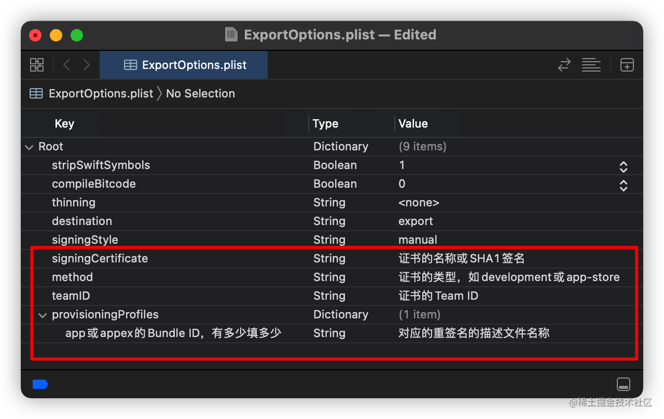Click the Key column header
Image resolution: width=664 pixels, height=419 pixels.
click(64, 123)
